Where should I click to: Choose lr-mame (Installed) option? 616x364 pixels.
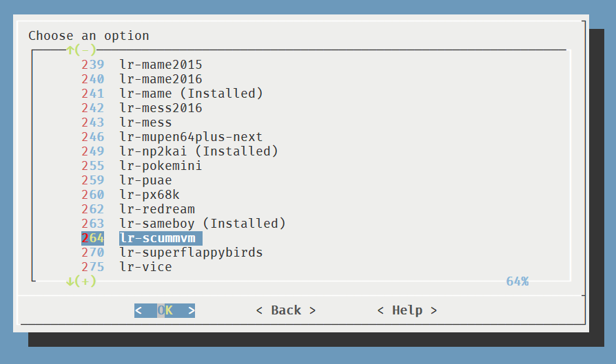coord(191,94)
